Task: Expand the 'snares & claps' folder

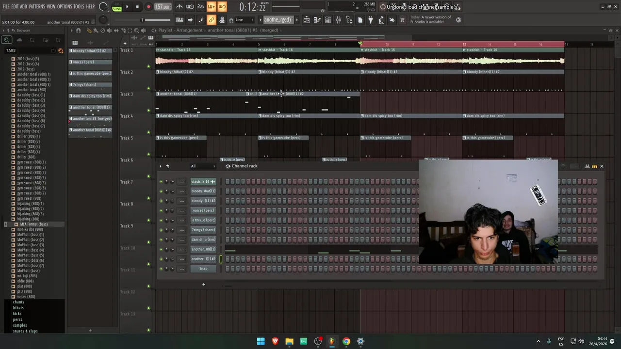Action: (25, 331)
